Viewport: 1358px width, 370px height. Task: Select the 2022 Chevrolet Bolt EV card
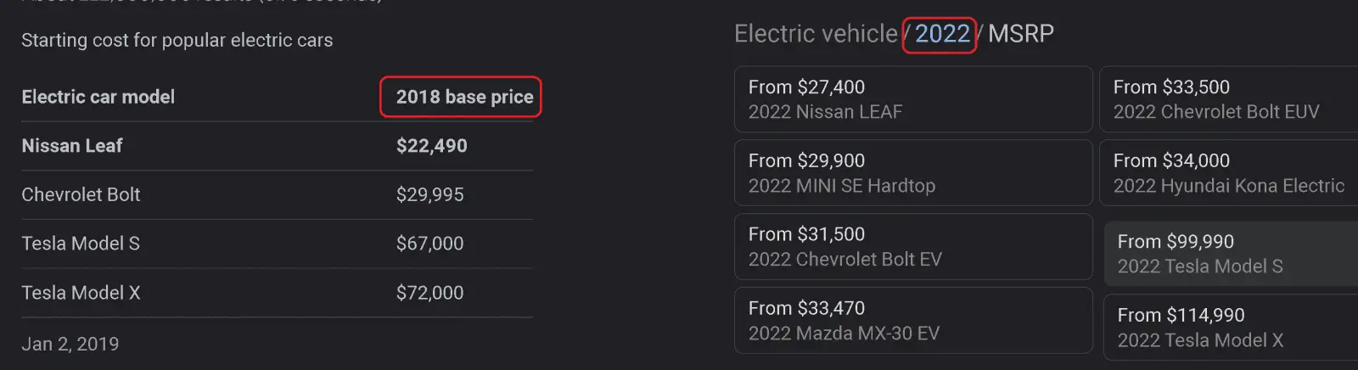[912, 247]
